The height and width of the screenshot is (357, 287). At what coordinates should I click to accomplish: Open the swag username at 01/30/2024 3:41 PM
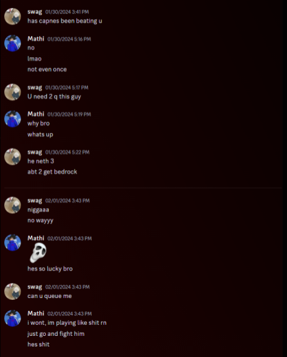point(35,12)
